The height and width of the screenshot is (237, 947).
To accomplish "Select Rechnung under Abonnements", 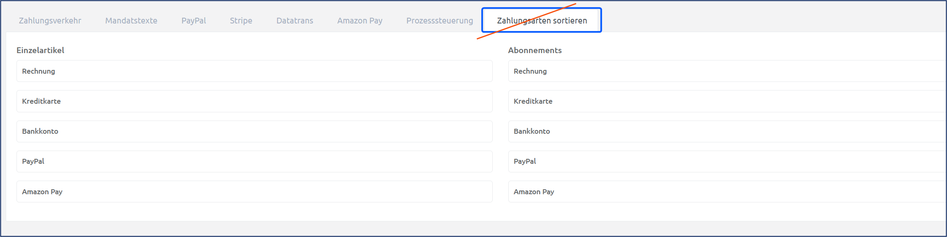I will point(727,71).
